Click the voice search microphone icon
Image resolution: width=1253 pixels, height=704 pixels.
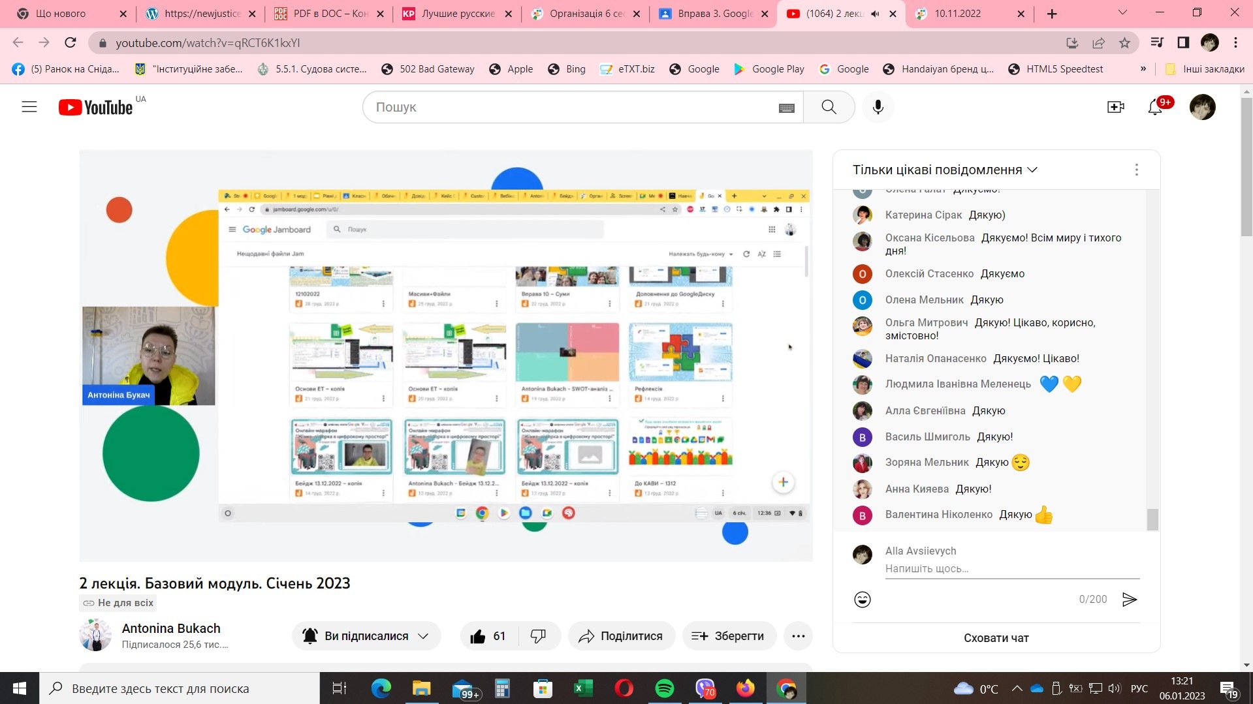(878, 107)
